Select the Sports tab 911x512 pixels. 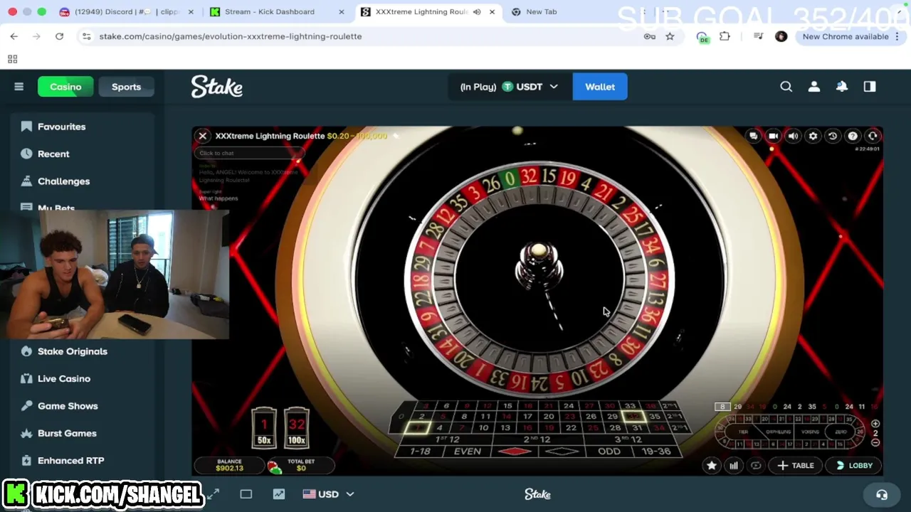(126, 87)
